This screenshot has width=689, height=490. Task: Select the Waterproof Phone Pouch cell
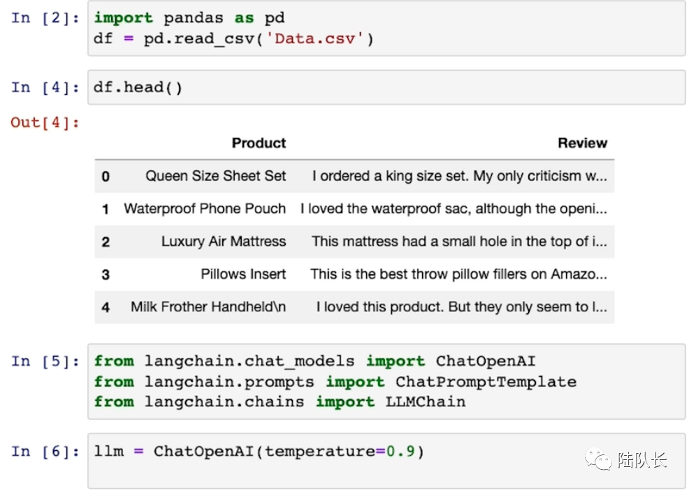click(205, 209)
